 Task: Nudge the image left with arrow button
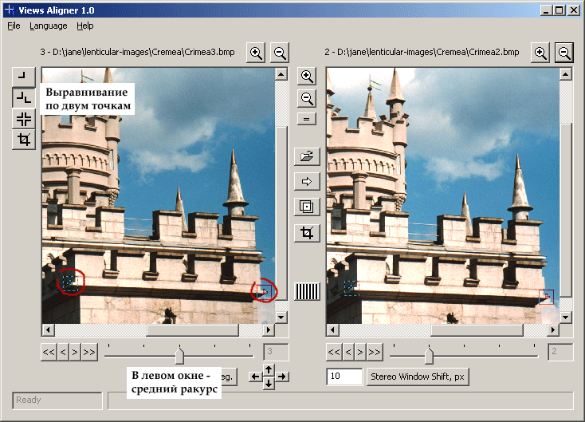coord(256,377)
